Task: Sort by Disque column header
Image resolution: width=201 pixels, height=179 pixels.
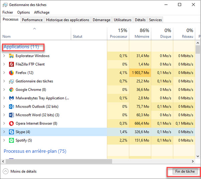Action: 162,33
